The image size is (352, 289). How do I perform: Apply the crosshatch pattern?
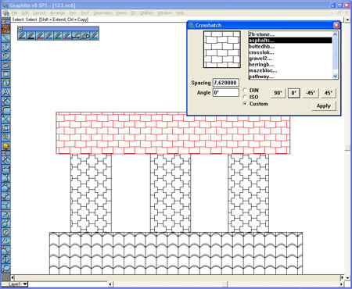coord(324,106)
